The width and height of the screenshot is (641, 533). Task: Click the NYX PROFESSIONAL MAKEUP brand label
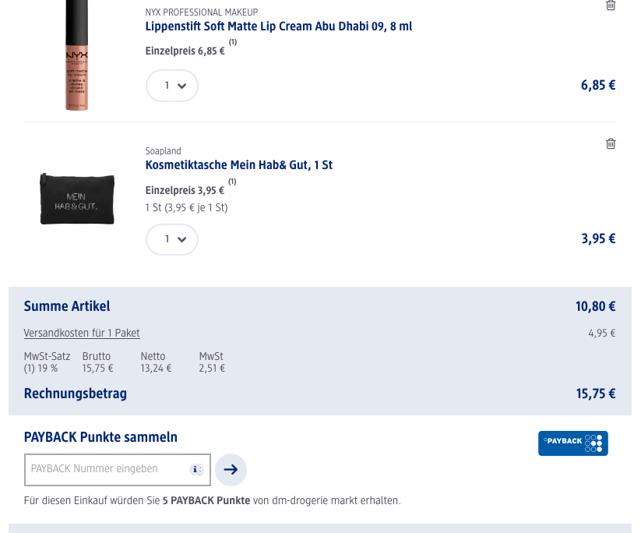point(201,12)
